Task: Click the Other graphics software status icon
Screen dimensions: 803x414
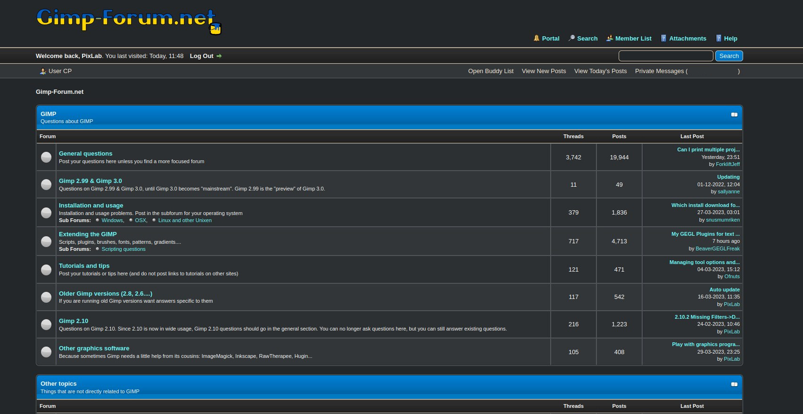Action: 46,352
